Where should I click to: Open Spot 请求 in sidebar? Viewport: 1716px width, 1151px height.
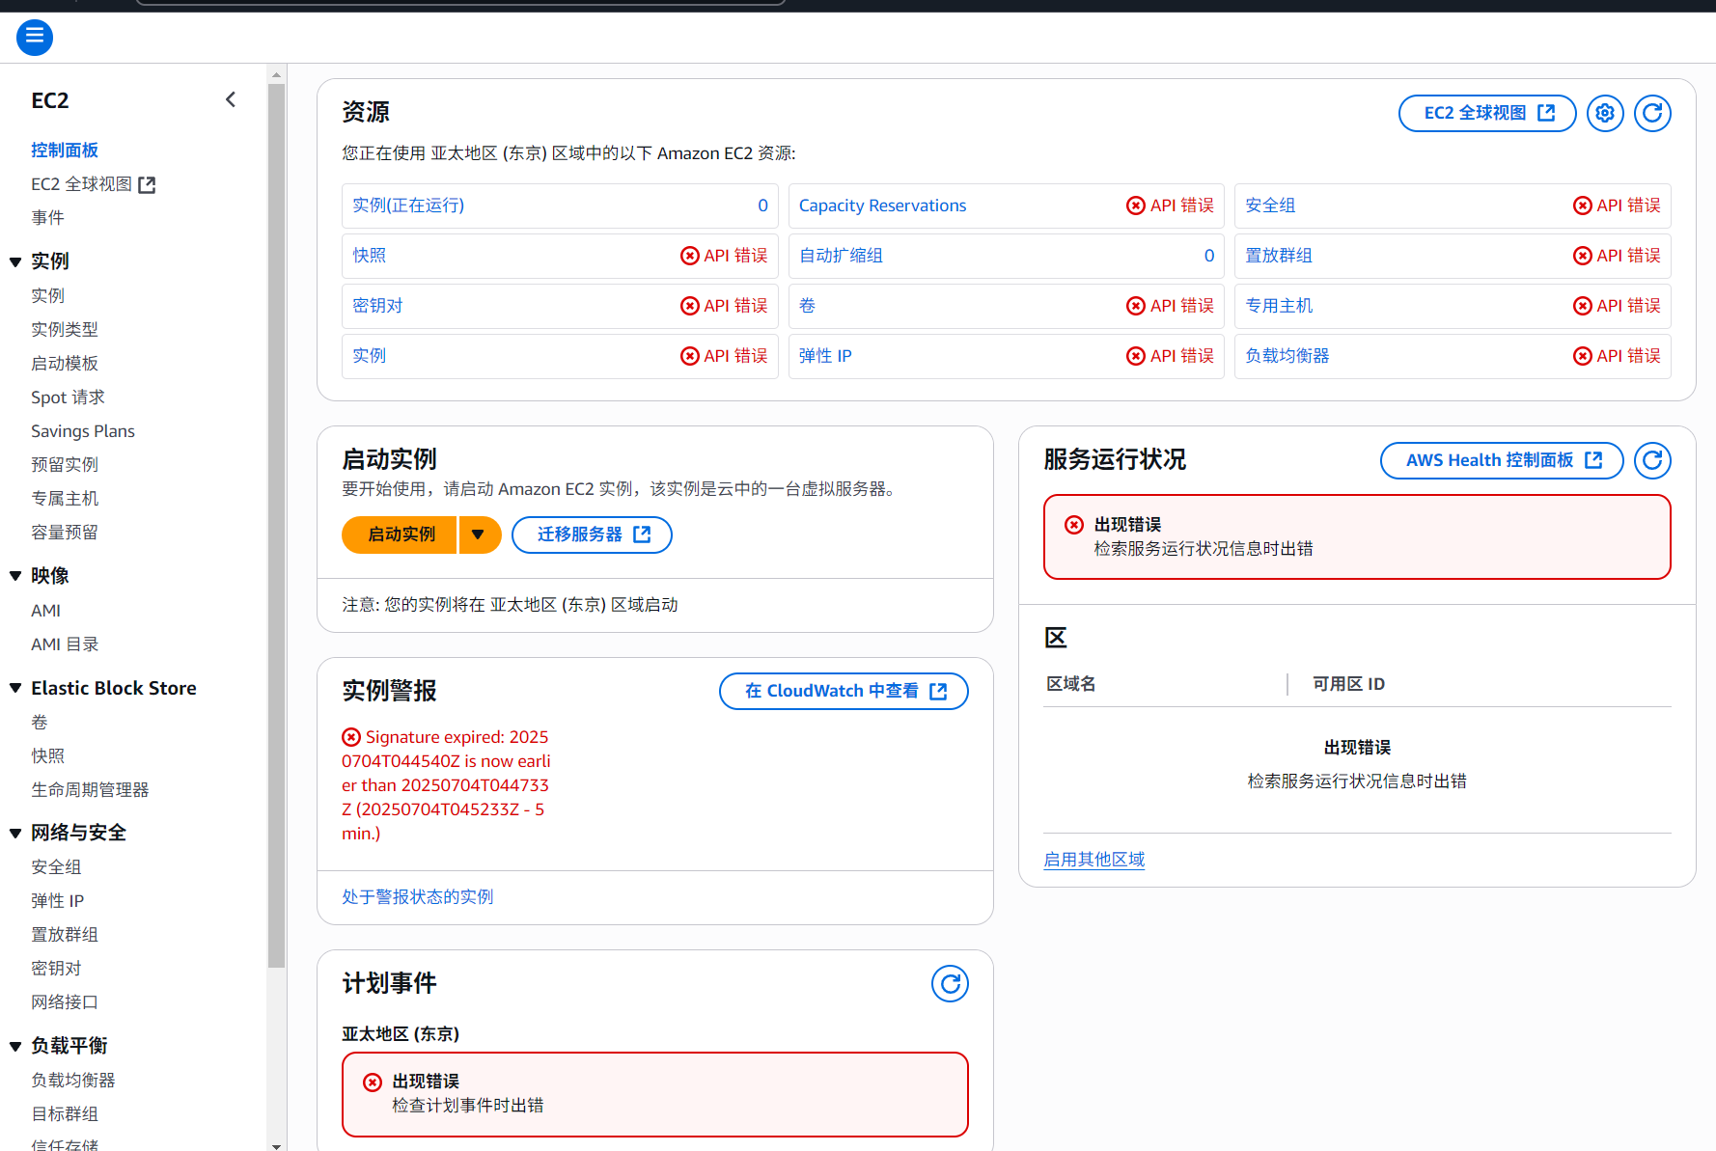click(68, 397)
